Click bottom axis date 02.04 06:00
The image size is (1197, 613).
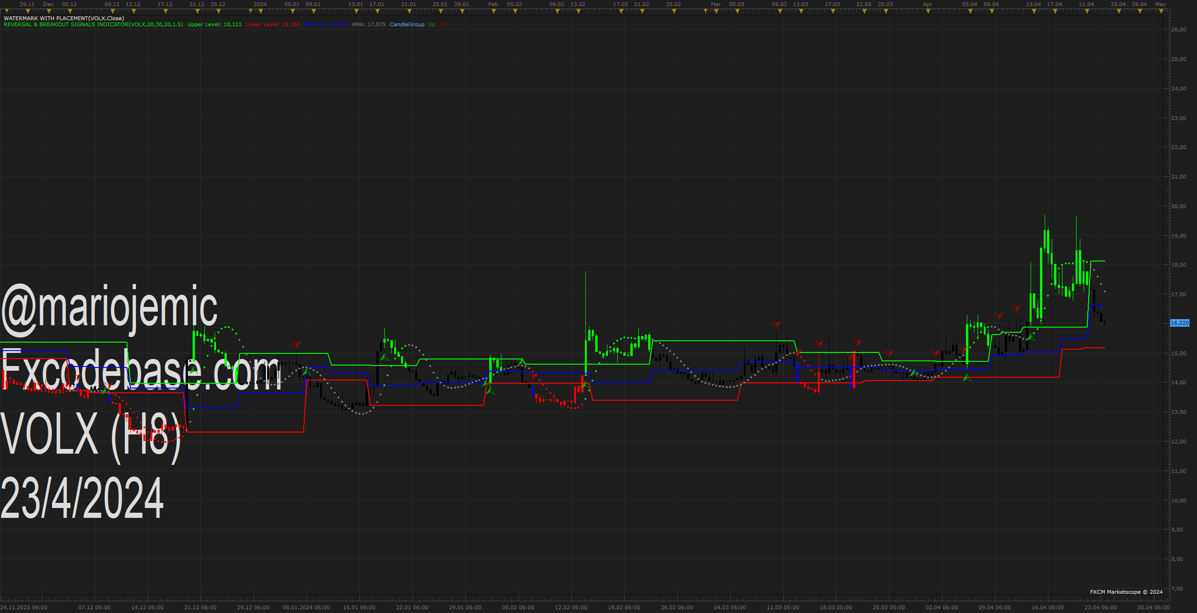click(x=942, y=607)
